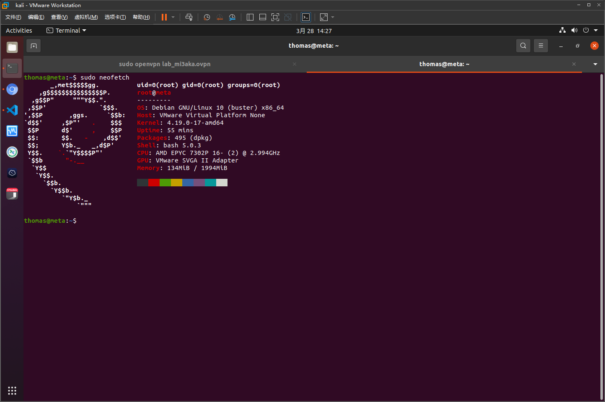
Task: Close the active thomas@meta: ~ tab
Action: tap(574, 64)
